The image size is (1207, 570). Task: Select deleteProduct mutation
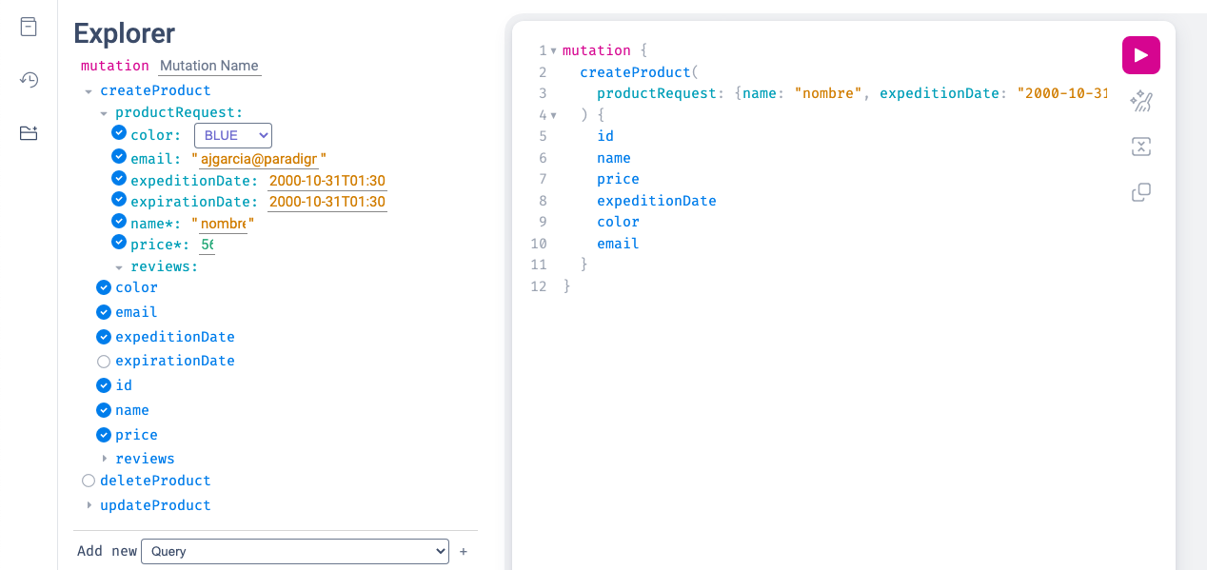[88, 481]
